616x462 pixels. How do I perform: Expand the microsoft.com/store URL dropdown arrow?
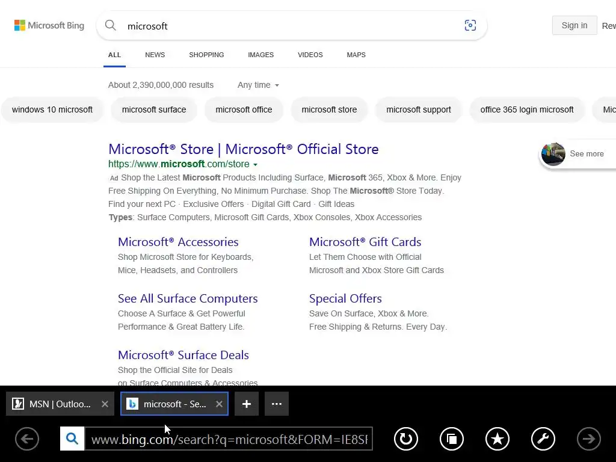click(x=255, y=165)
